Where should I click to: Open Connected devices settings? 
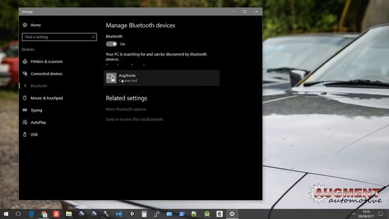coord(43,74)
